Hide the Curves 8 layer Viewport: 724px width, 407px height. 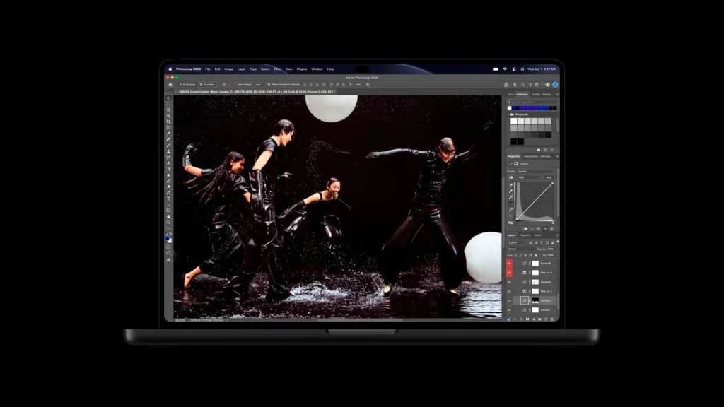[509, 264]
